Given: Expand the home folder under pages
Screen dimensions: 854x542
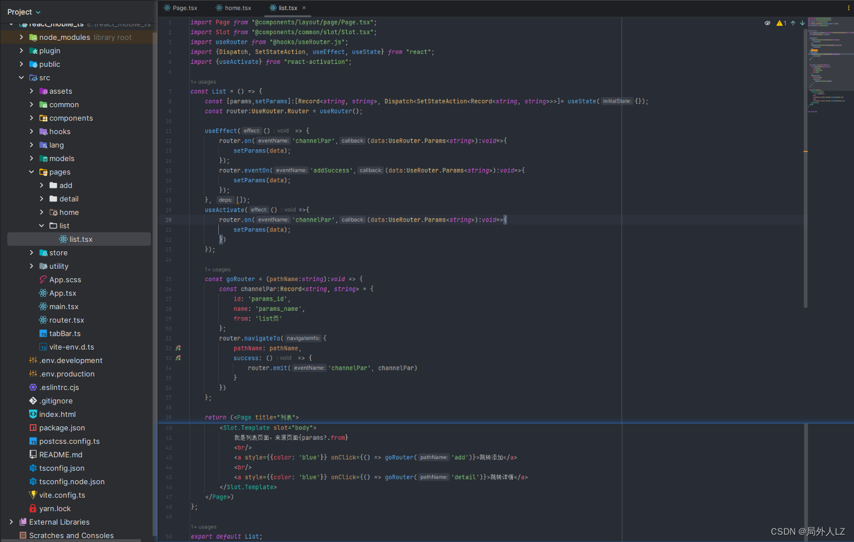Looking at the screenshot, I should (42, 212).
